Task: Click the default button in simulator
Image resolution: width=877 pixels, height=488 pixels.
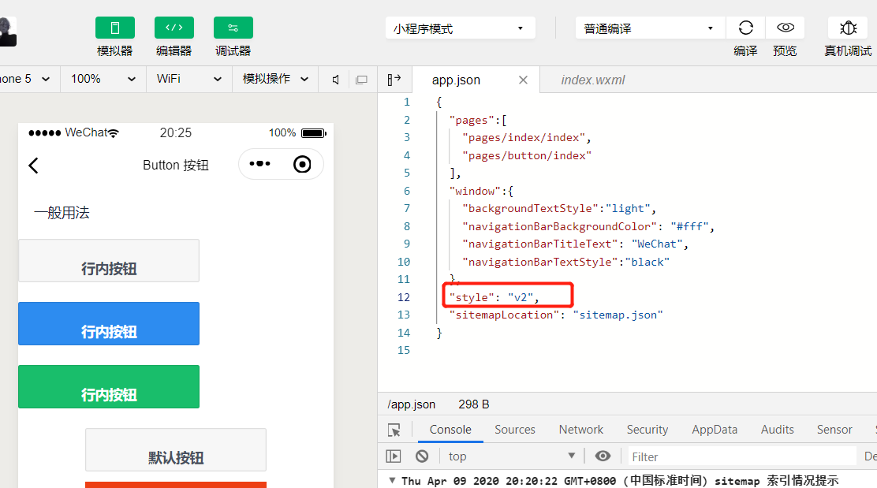Action: (176, 450)
